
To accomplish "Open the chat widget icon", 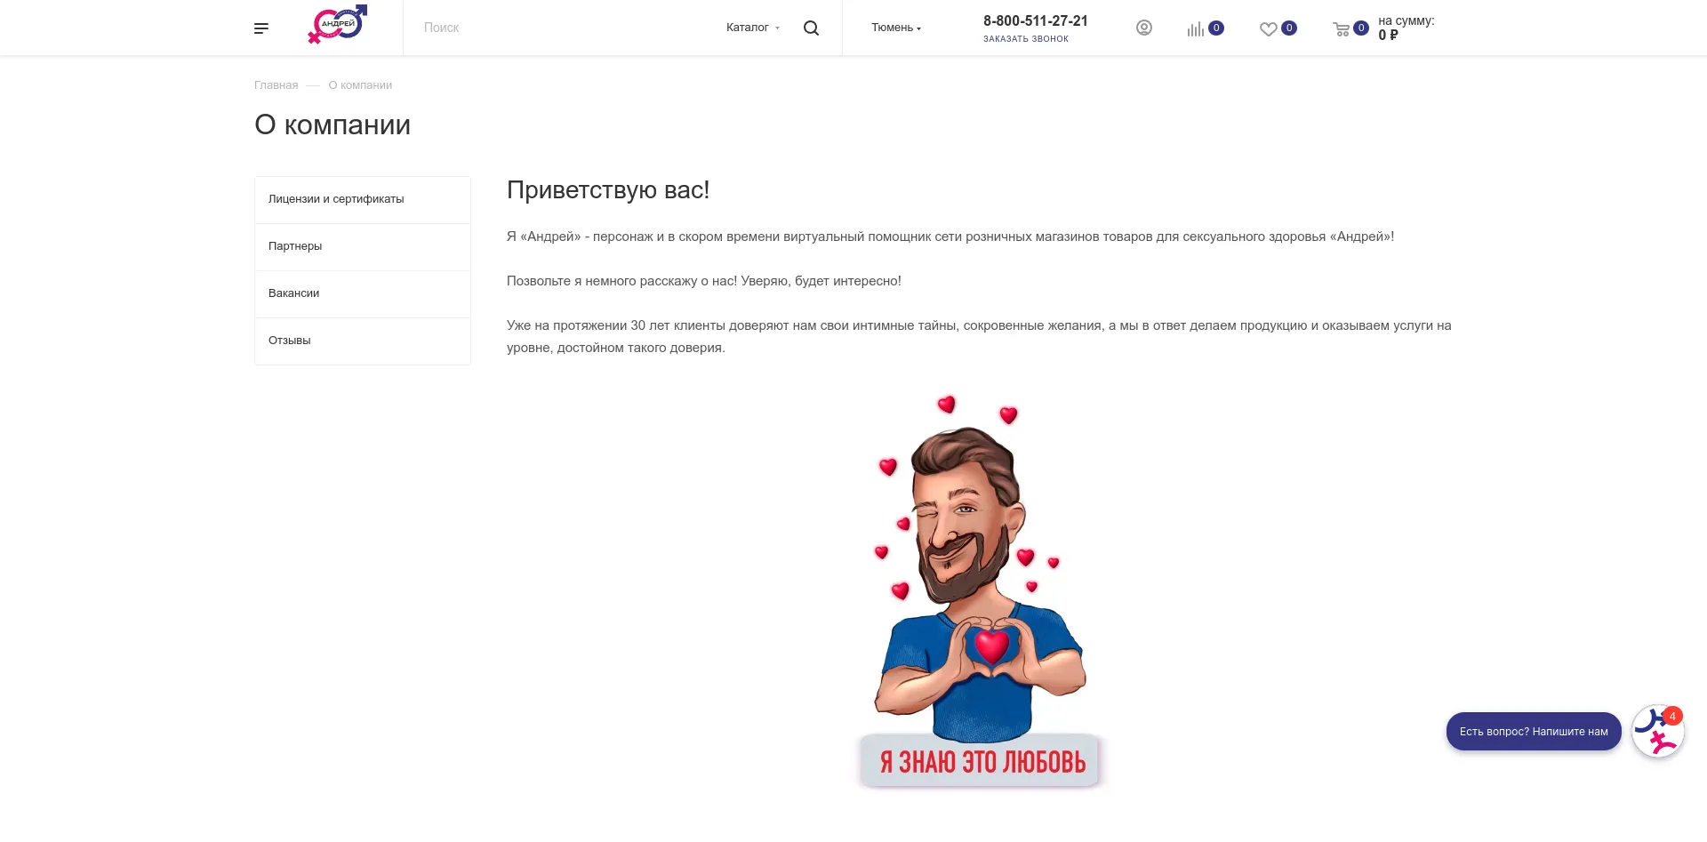I will pos(1658,731).
